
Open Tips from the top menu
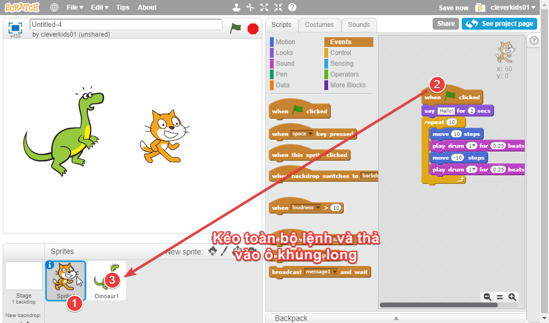[x=122, y=8]
